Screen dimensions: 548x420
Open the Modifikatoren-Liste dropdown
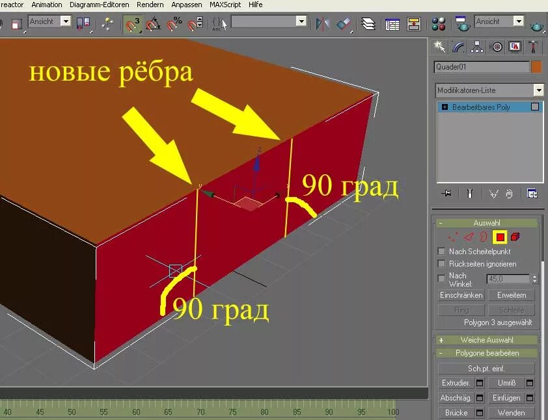tap(540, 90)
